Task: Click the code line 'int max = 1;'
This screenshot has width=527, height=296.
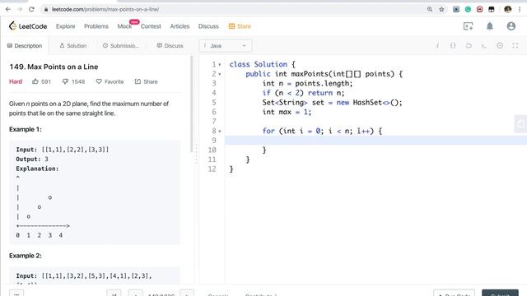Action: coord(287,112)
